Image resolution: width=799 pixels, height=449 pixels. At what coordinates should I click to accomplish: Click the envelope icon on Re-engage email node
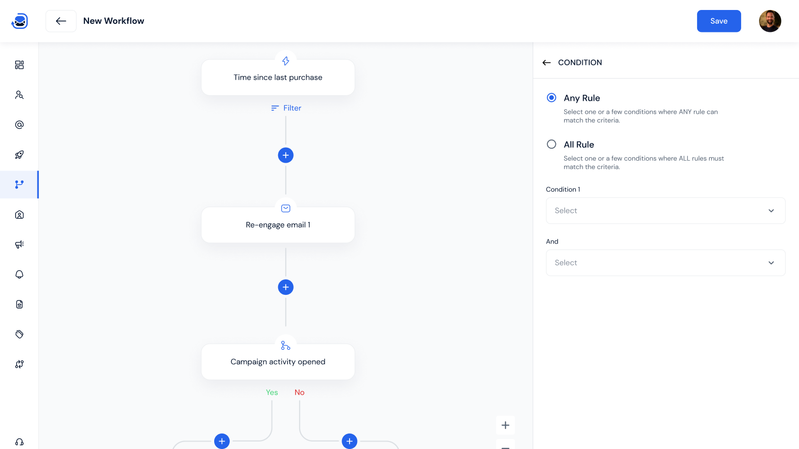(286, 209)
